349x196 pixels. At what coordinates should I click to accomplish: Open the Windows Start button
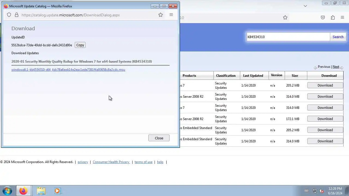7,191
